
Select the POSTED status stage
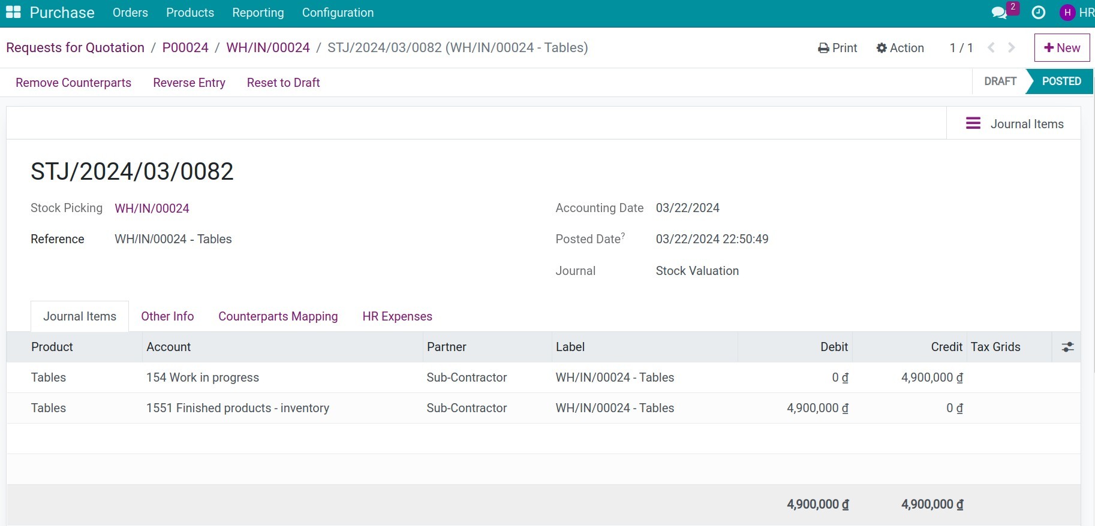pyautogui.click(x=1061, y=81)
